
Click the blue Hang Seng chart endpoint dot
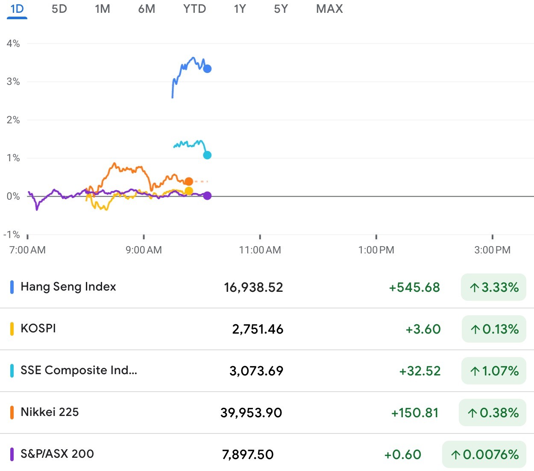click(207, 69)
